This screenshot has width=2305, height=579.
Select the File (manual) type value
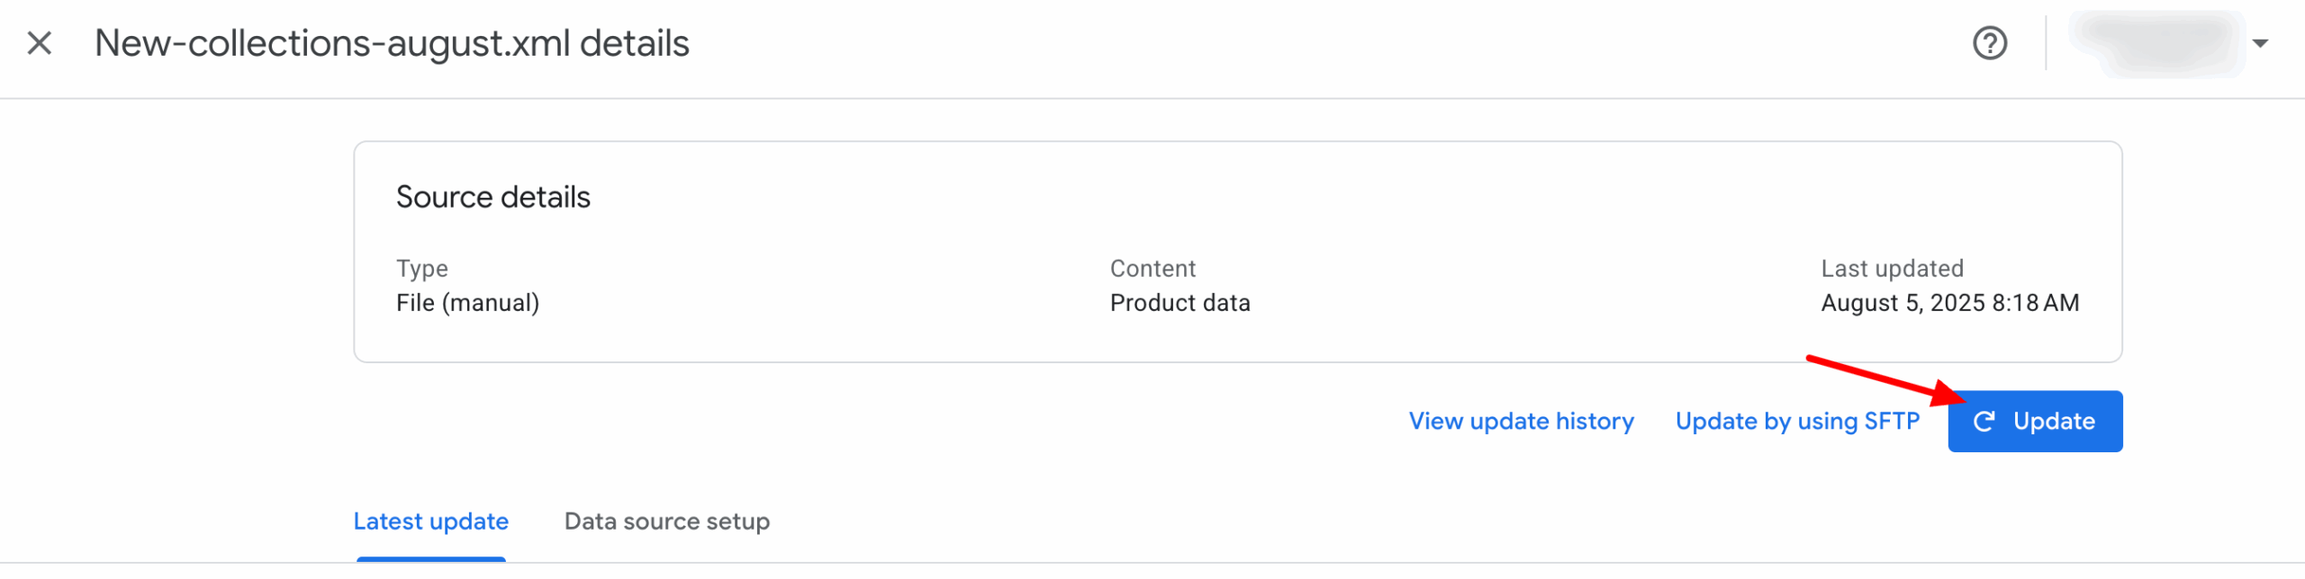tap(467, 303)
